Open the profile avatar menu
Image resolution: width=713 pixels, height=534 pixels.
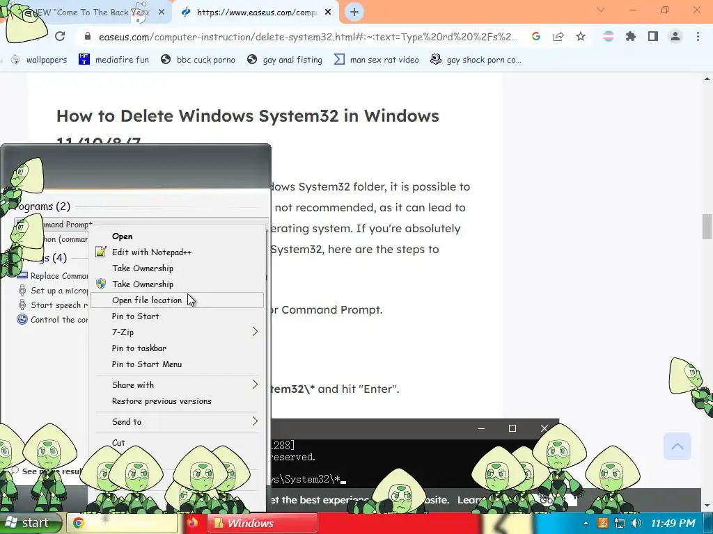tap(675, 36)
